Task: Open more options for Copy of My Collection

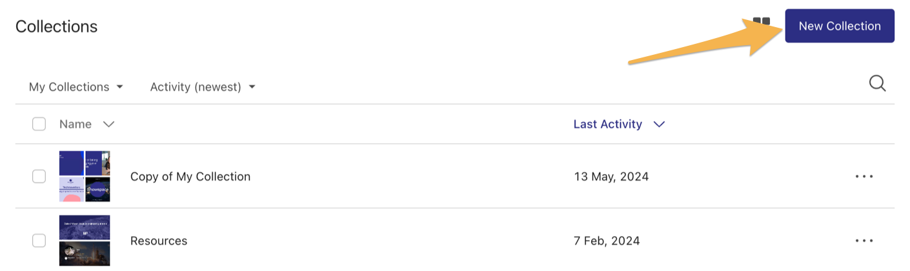Action: tap(864, 176)
